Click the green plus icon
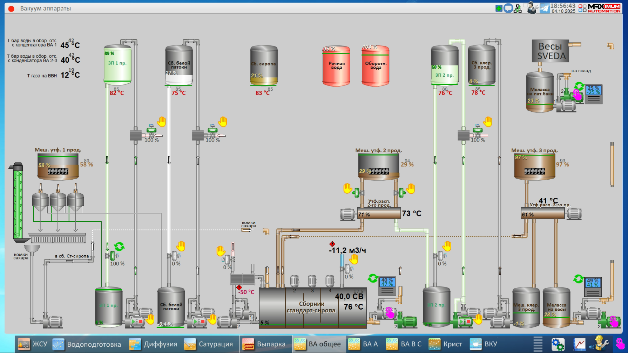628x353 pixels. pos(499,8)
